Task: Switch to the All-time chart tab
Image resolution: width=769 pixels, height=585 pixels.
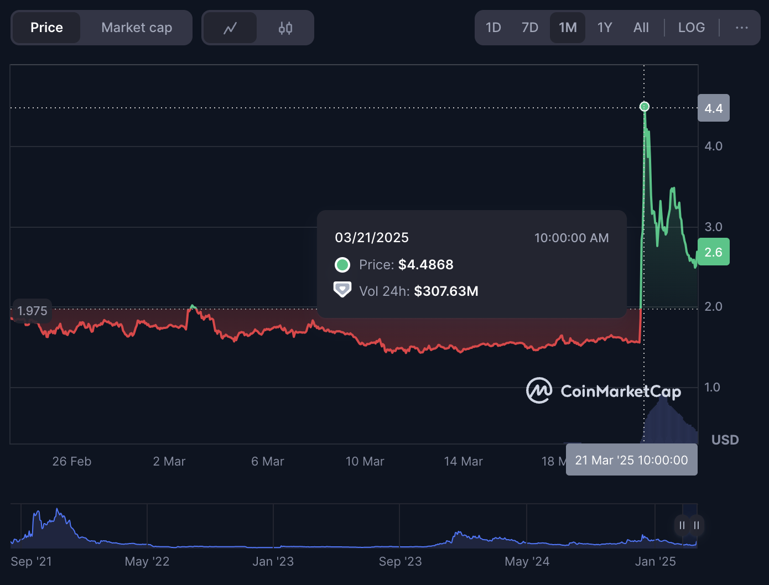Action: coord(641,27)
